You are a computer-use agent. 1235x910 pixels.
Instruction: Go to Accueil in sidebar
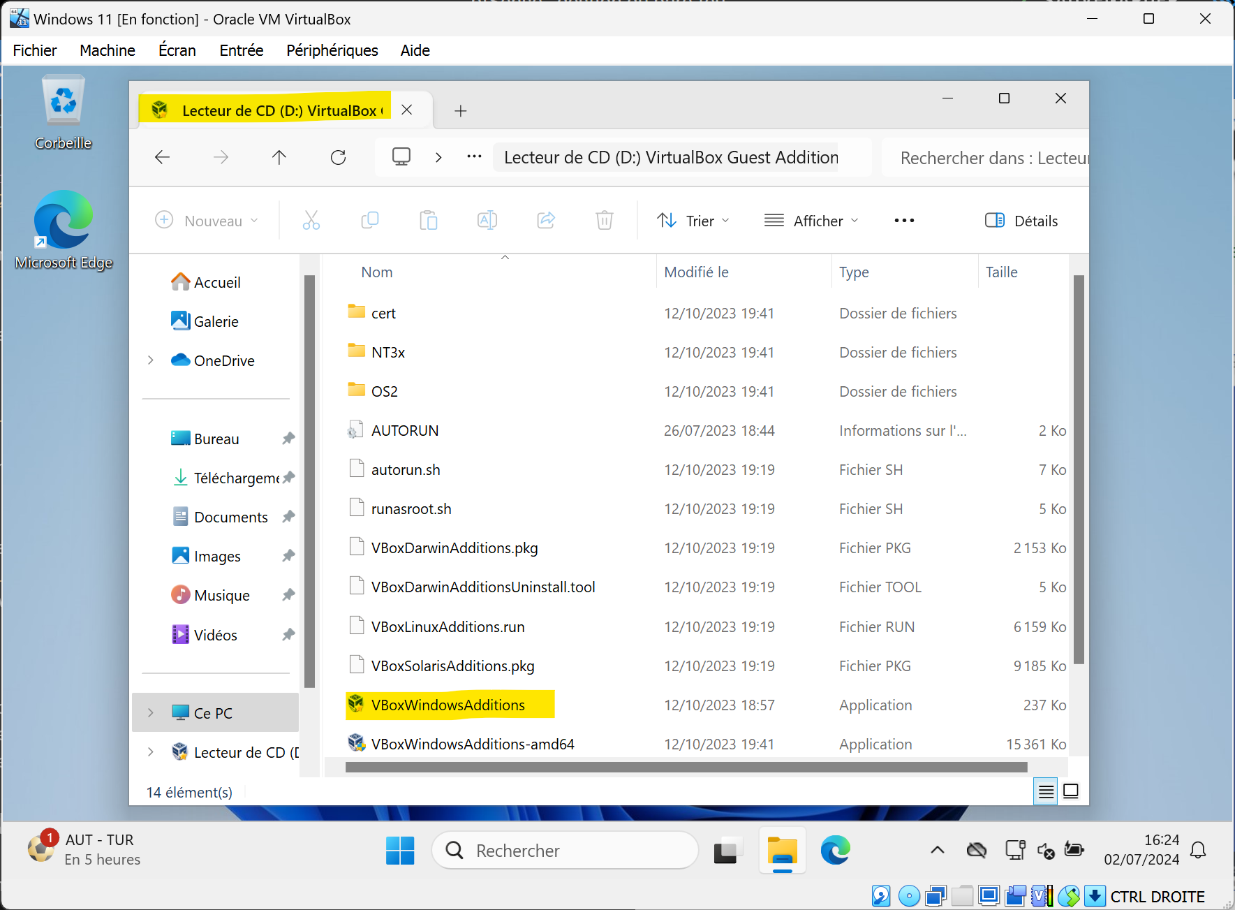tap(206, 282)
